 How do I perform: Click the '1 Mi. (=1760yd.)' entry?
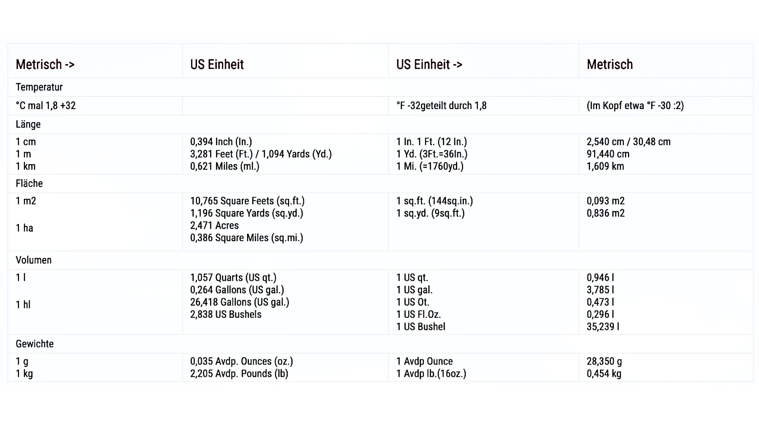[x=430, y=166]
